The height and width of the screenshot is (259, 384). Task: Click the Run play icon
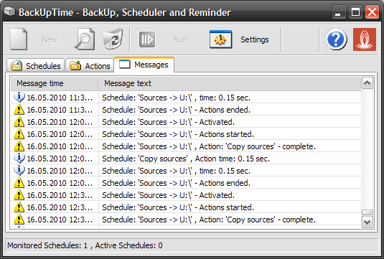[147, 39]
